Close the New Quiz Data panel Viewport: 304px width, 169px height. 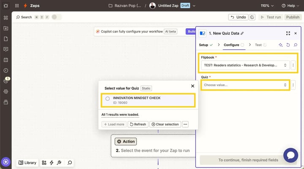[296, 33]
